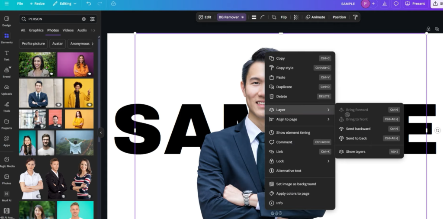The height and width of the screenshot is (219, 443).
Task: Select the crop tool icon
Action: tap(274, 17)
